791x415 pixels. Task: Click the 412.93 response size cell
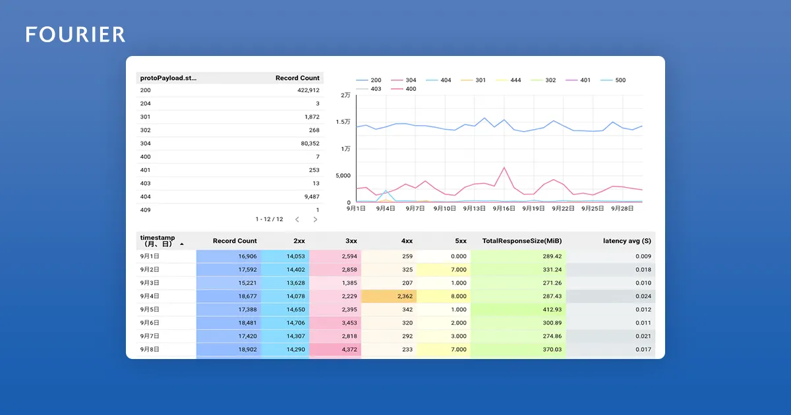click(518, 310)
